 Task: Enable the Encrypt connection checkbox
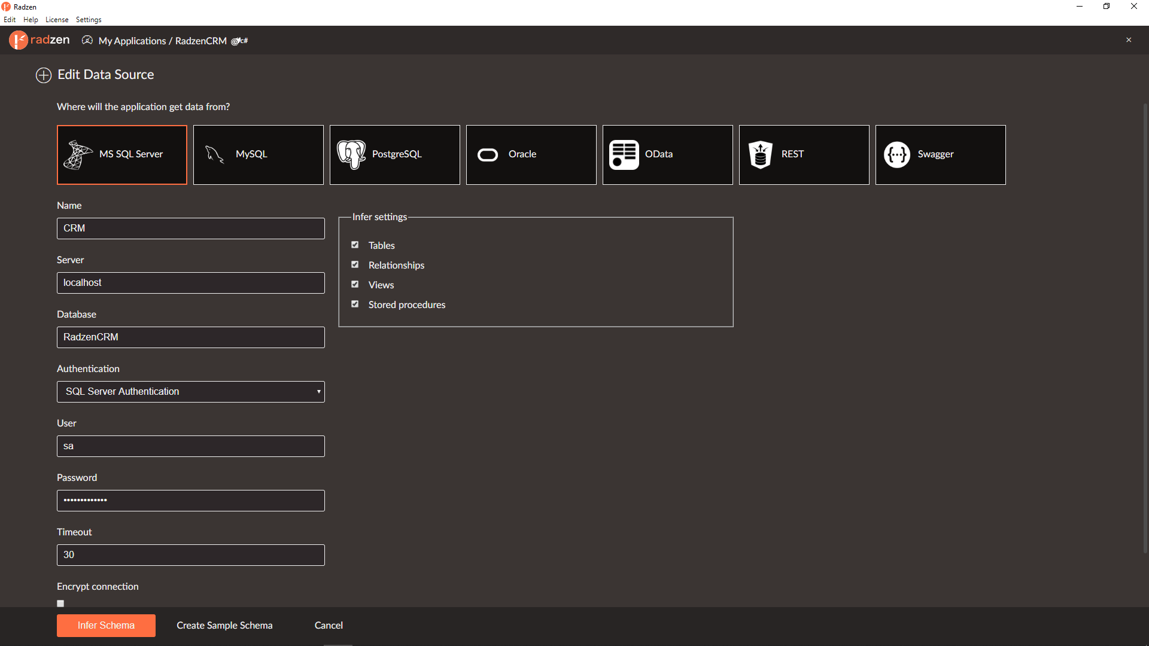pos(60,604)
